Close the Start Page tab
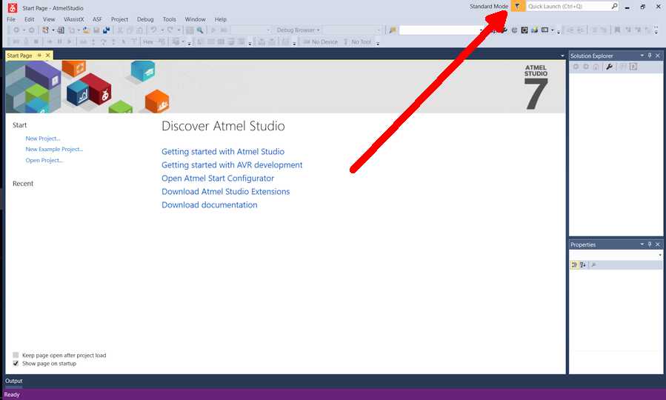666x400 pixels. click(x=47, y=56)
